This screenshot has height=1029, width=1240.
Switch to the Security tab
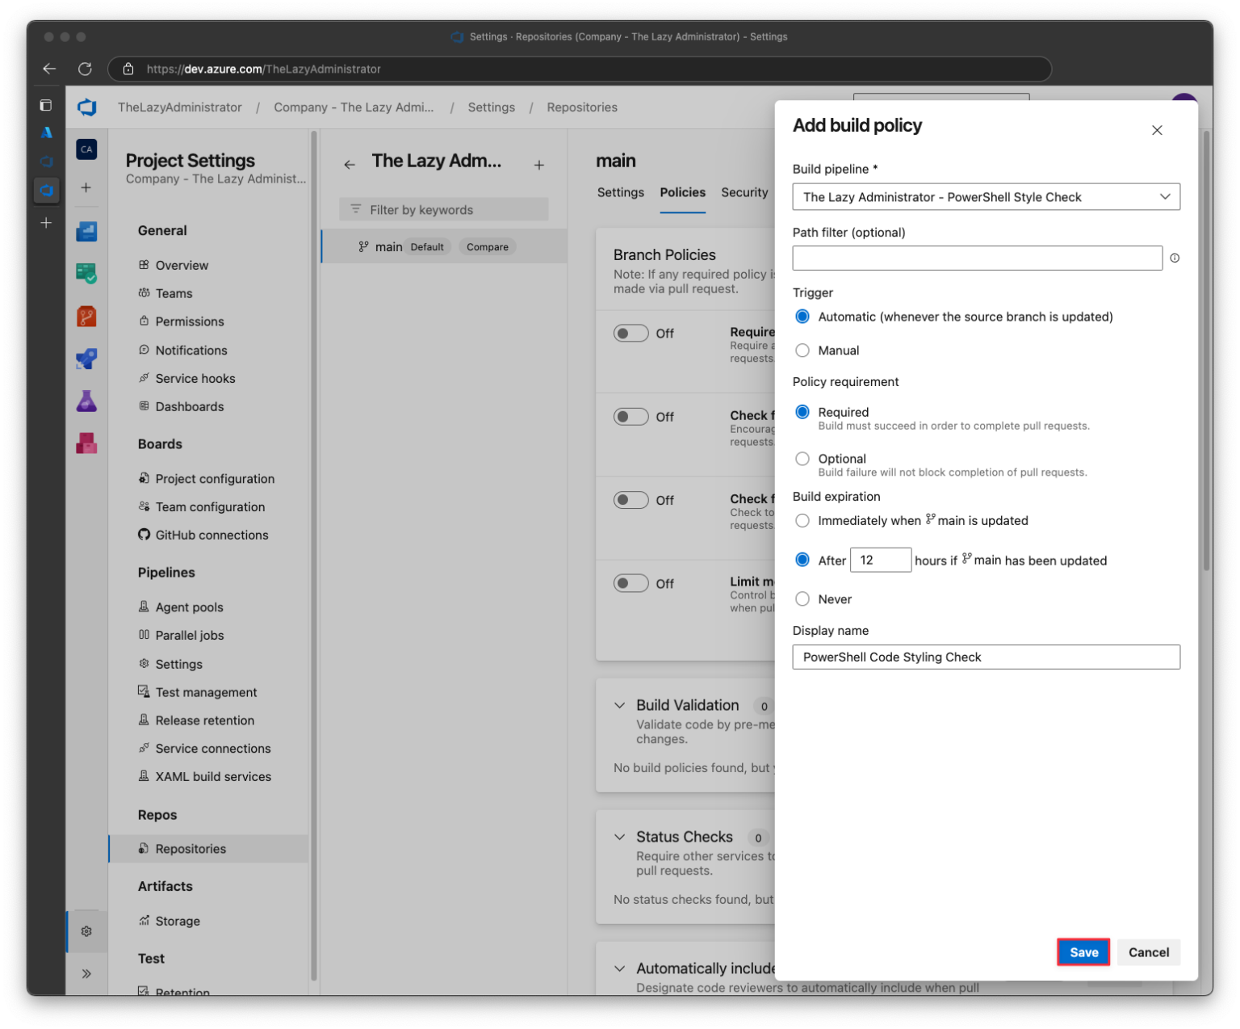744,192
